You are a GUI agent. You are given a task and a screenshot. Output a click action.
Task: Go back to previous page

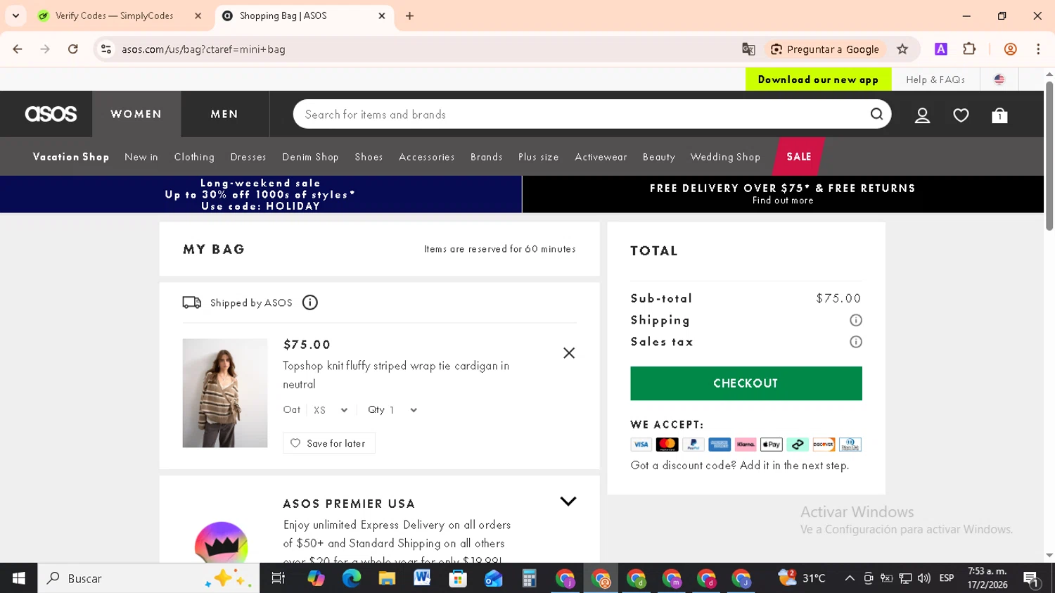18,49
